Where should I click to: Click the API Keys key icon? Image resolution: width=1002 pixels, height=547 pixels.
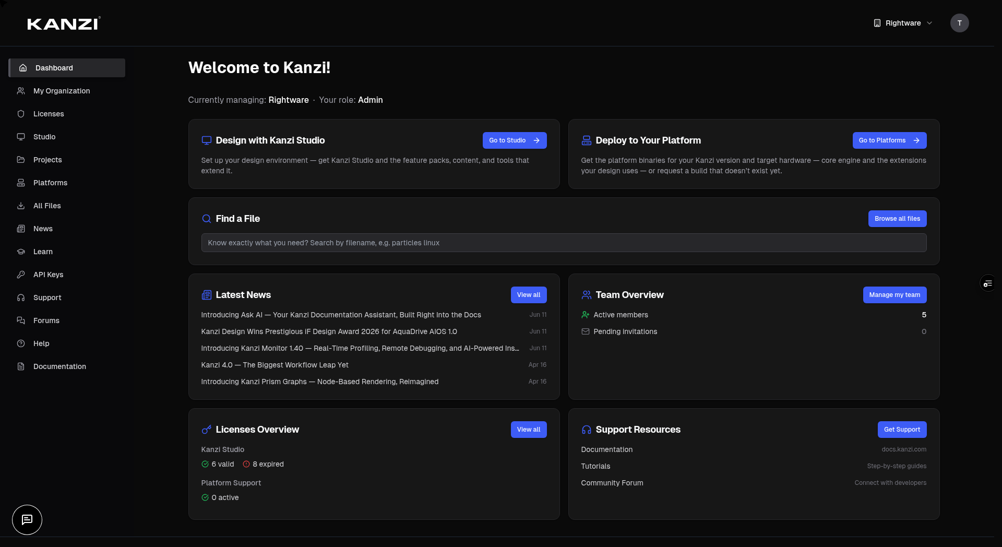pos(21,275)
